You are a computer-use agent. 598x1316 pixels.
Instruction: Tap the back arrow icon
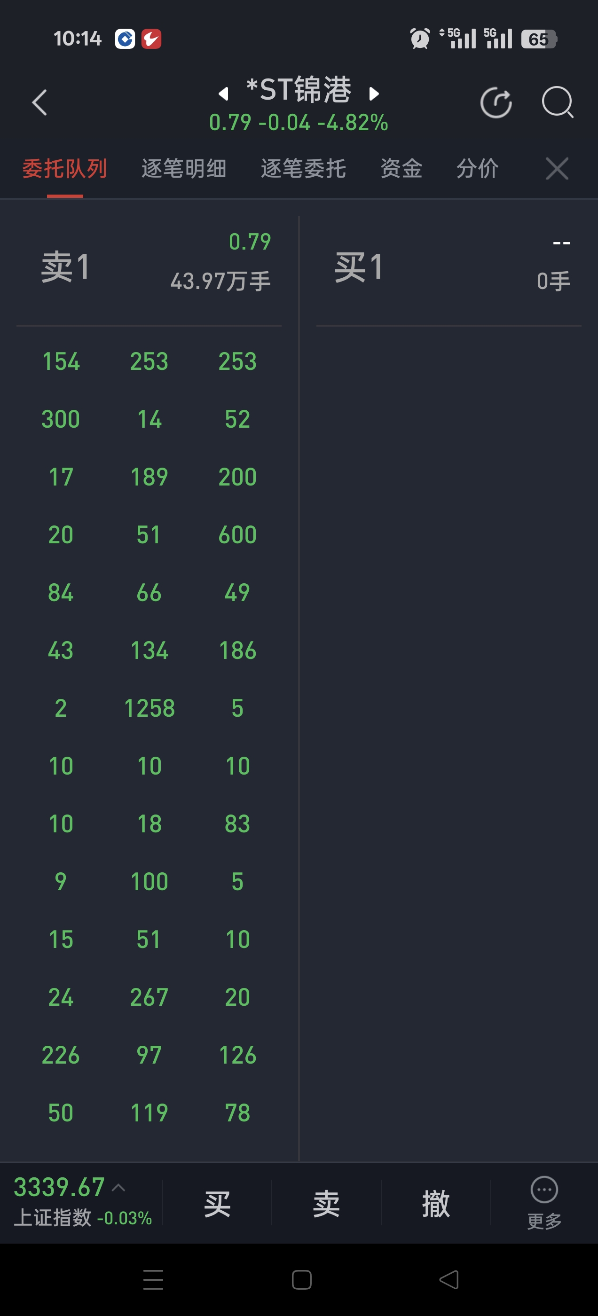39,102
